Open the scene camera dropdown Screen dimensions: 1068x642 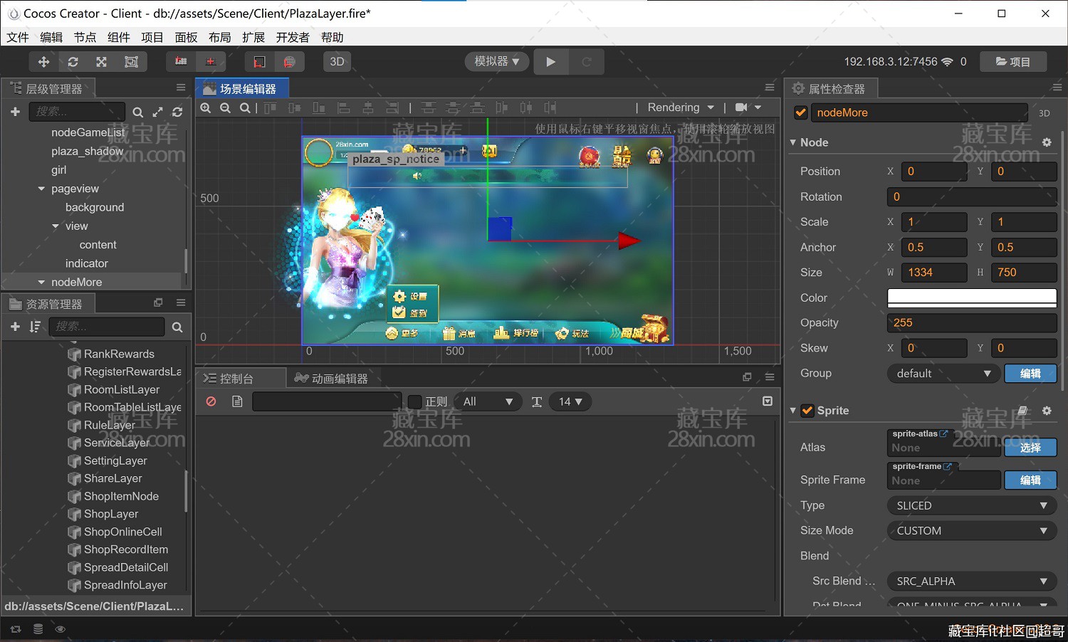[748, 107]
